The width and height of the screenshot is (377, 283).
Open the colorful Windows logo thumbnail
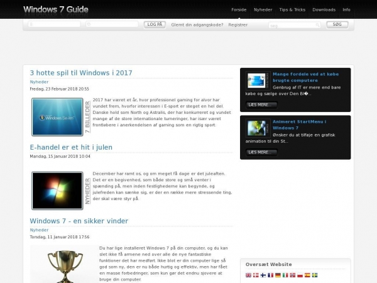(x=57, y=191)
